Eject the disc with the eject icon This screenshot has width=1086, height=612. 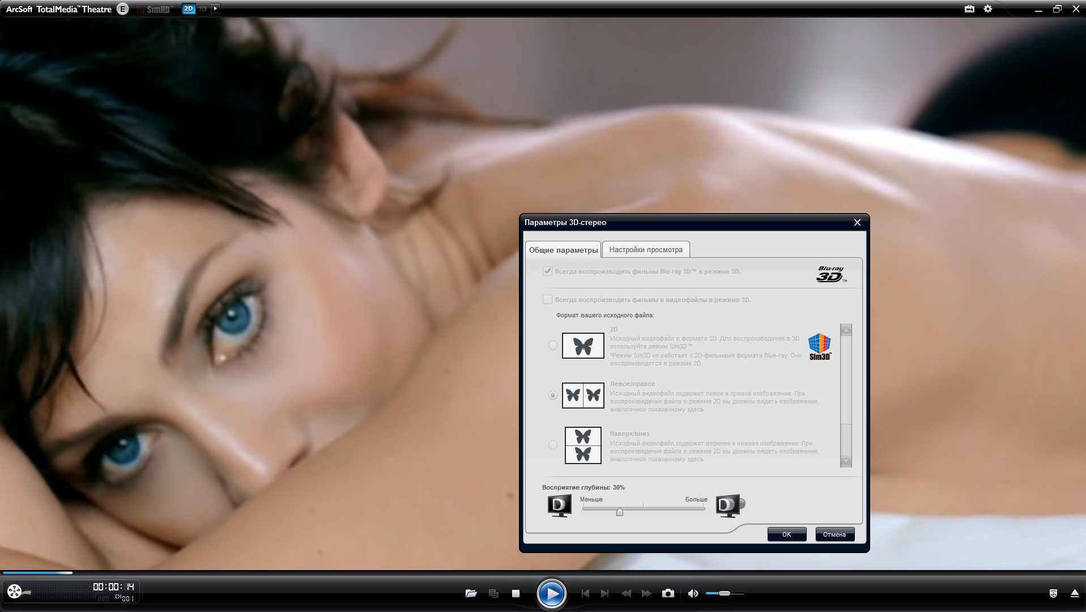pyautogui.click(x=1074, y=593)
